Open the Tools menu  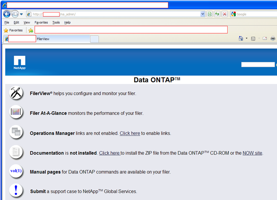pyautogui.click(x=56, y=23)
